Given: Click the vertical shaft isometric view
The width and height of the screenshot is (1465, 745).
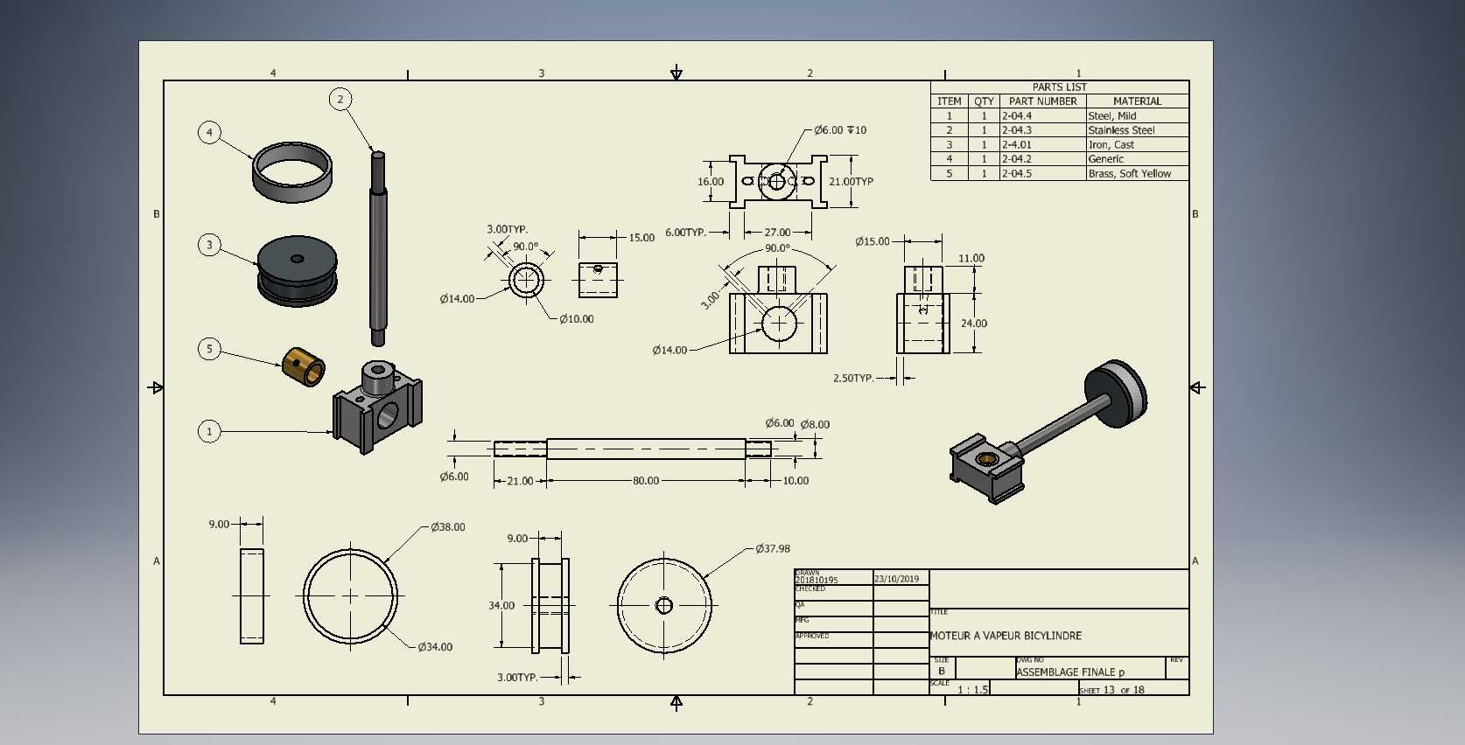Looking at the screenshot, I should [x=378, y=249].
